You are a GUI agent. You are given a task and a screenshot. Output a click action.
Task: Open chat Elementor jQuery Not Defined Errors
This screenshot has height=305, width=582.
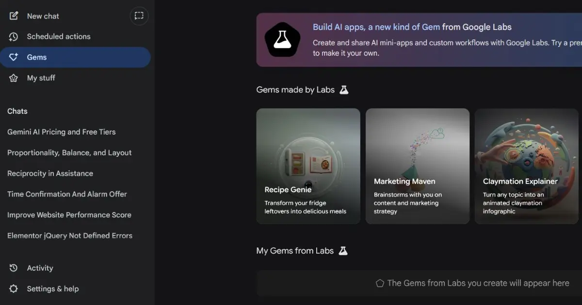tap(70, 236)
